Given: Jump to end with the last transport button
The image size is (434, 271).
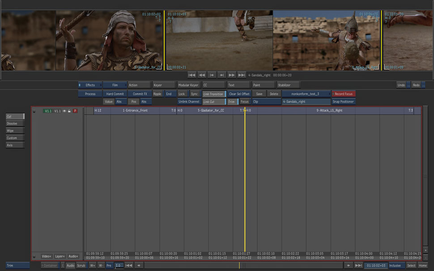Looking at the screenshot, I should 242,75.
